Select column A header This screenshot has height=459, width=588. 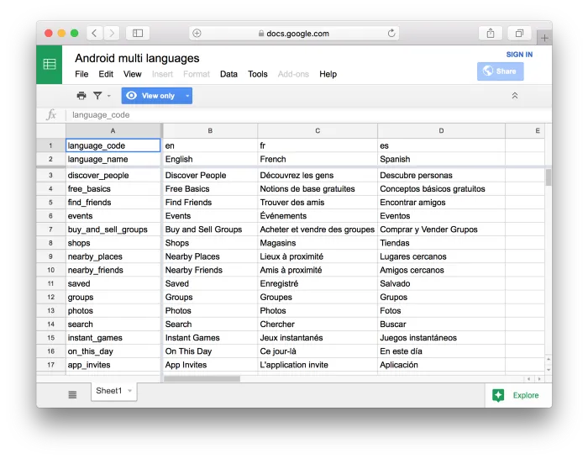(x=113, y=130)
